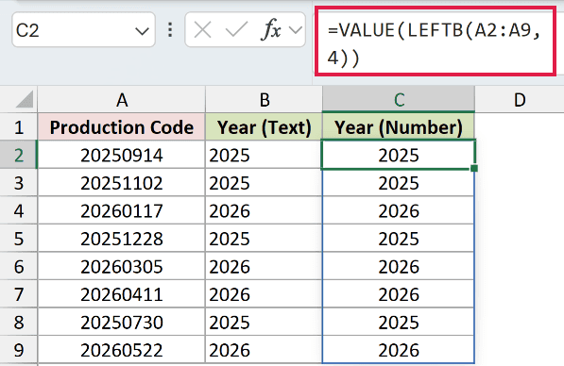Select cell C9 showing 2026
Screen dimensions: 564x366
tap(399, 350)
